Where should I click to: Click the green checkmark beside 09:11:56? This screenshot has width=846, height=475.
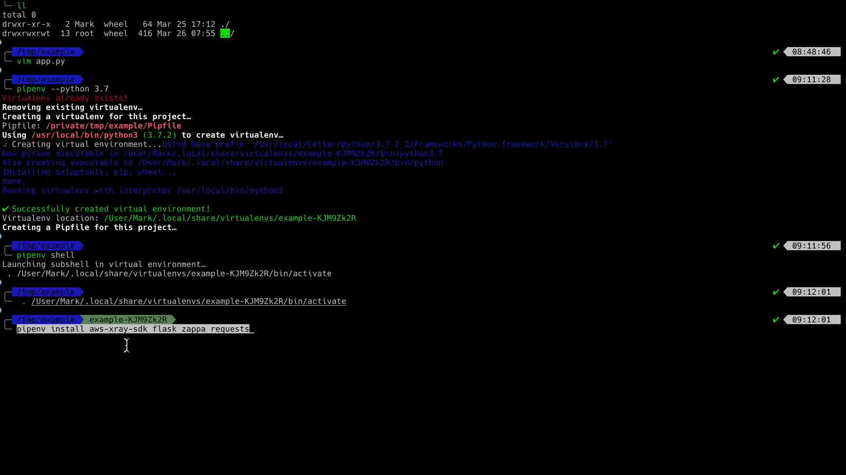pyautogui.click(x=776, y=246)
